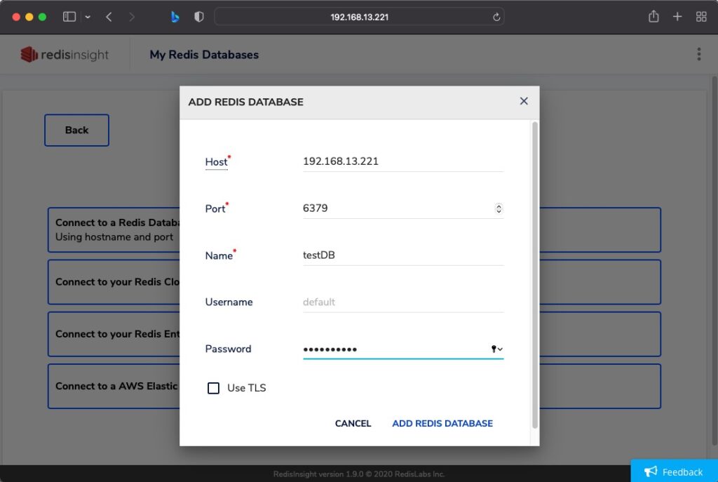The height and width of the screenshot is (482, 718).
Task: Click the dialog's vertical scrollbar
Action: 534,275
